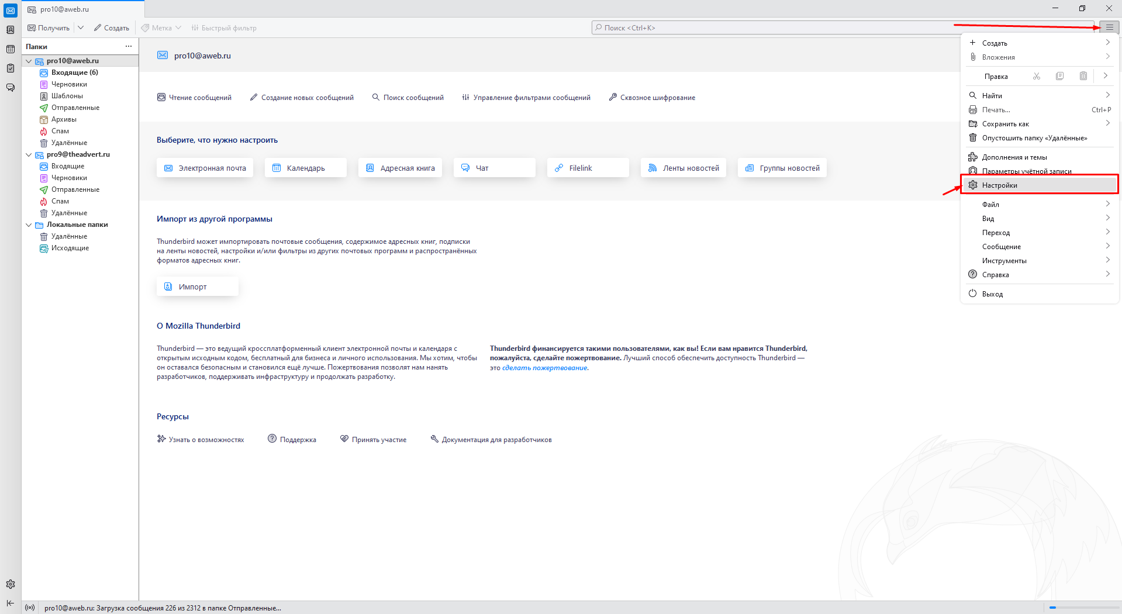This screenshot has width=1122, height=614.
Task: Open the Chat space icon in sidebar
Action: (11, 88)
